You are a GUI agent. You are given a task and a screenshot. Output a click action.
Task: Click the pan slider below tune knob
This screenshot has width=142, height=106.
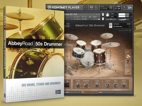(111, 19)
